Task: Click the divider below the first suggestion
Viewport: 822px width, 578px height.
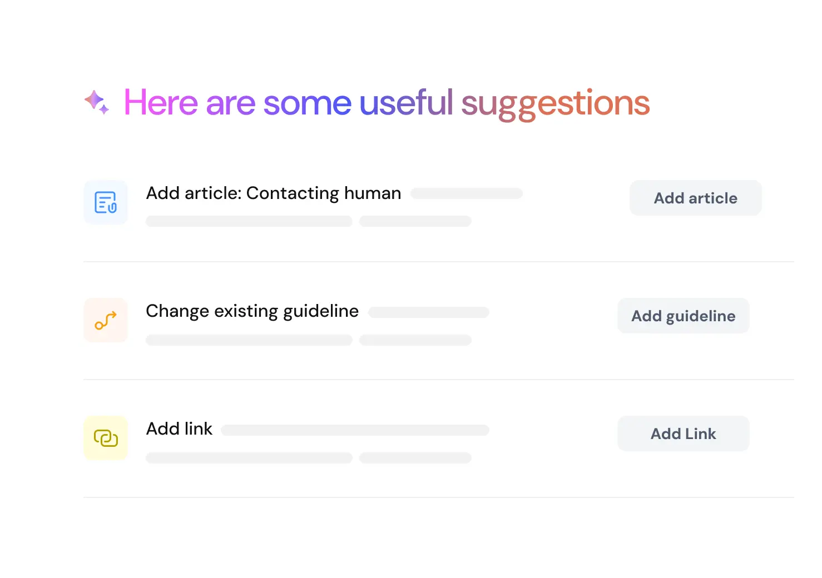Action: tap(438, 261)
